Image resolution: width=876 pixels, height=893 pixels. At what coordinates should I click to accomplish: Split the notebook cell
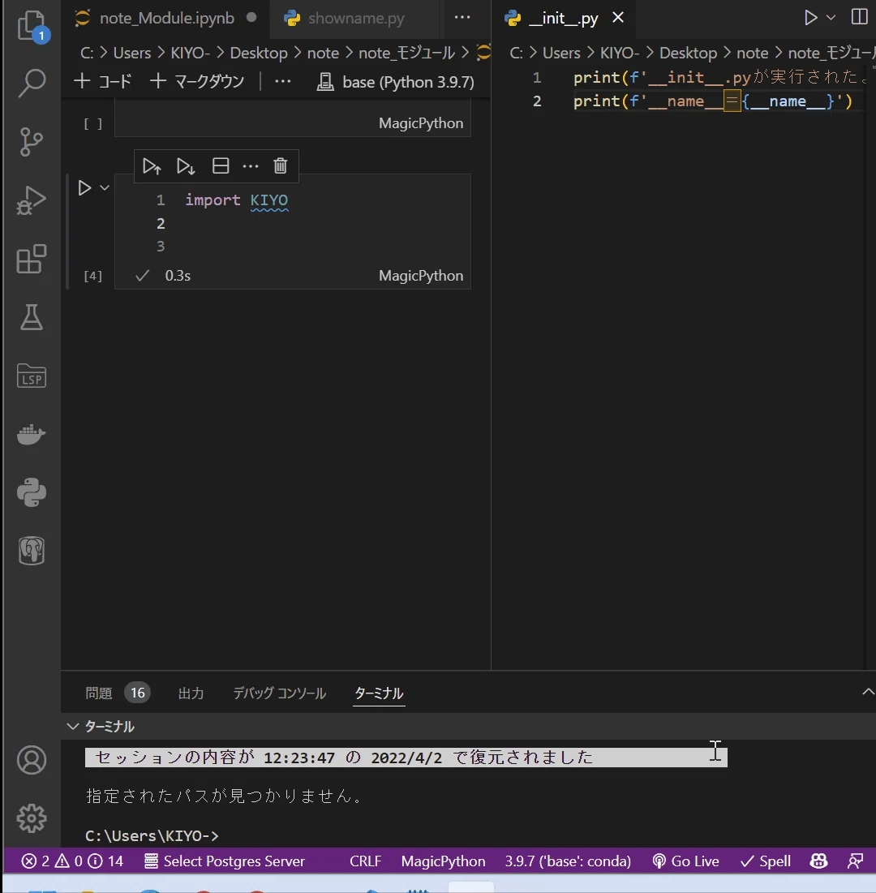click(221, 165)
